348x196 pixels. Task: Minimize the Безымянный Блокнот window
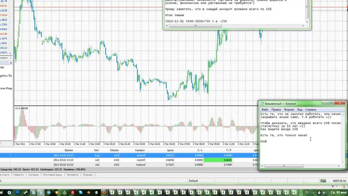point(324,103)
